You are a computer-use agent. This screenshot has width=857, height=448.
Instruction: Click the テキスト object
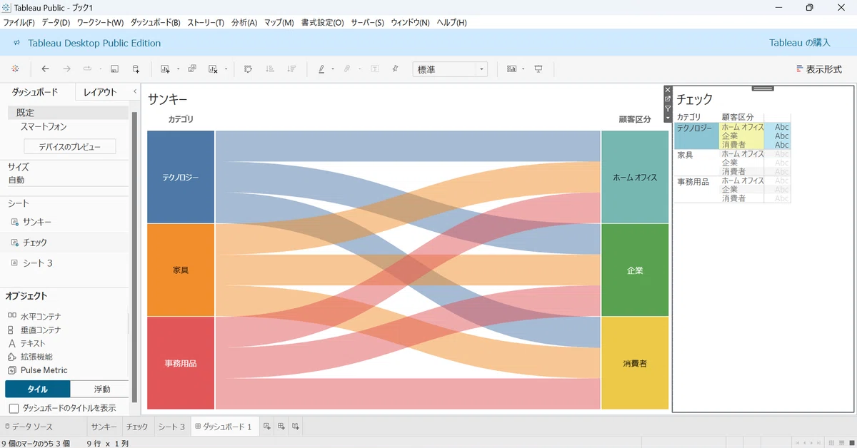click(27, 343)
